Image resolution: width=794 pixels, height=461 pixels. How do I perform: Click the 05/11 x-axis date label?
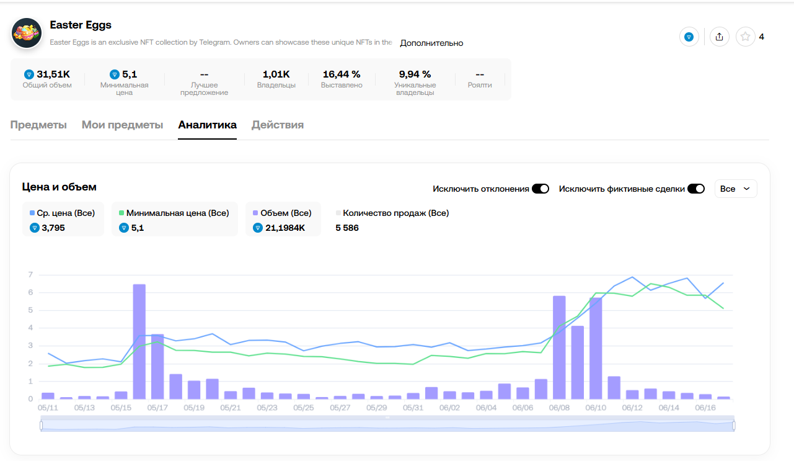point(48,408)
